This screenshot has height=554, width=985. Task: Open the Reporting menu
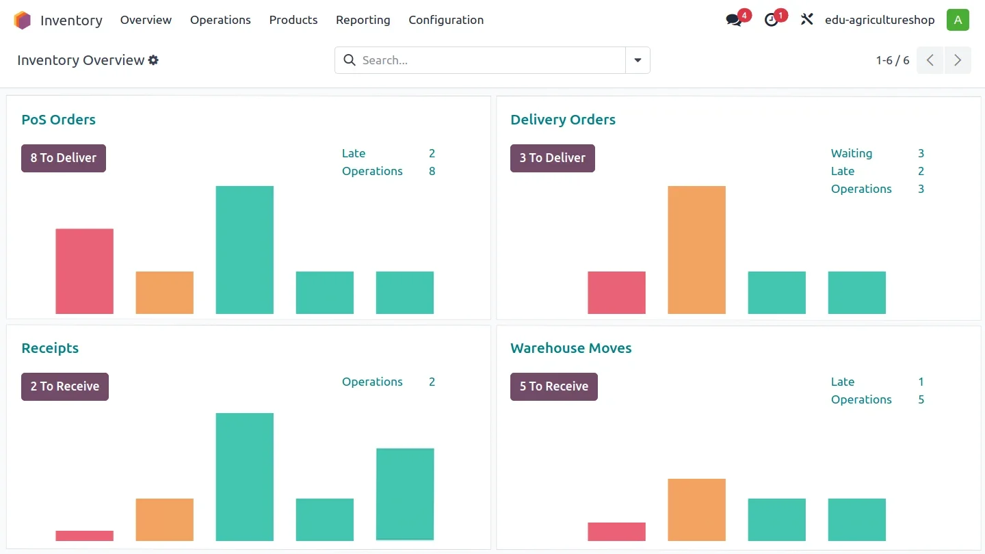pos(363,20)
